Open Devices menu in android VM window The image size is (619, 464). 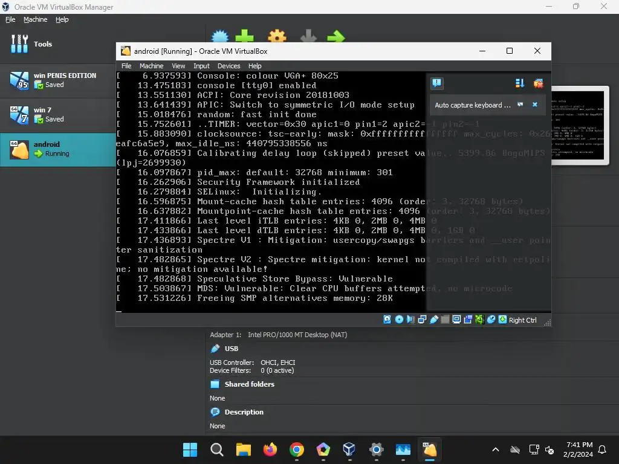[228, 66]
